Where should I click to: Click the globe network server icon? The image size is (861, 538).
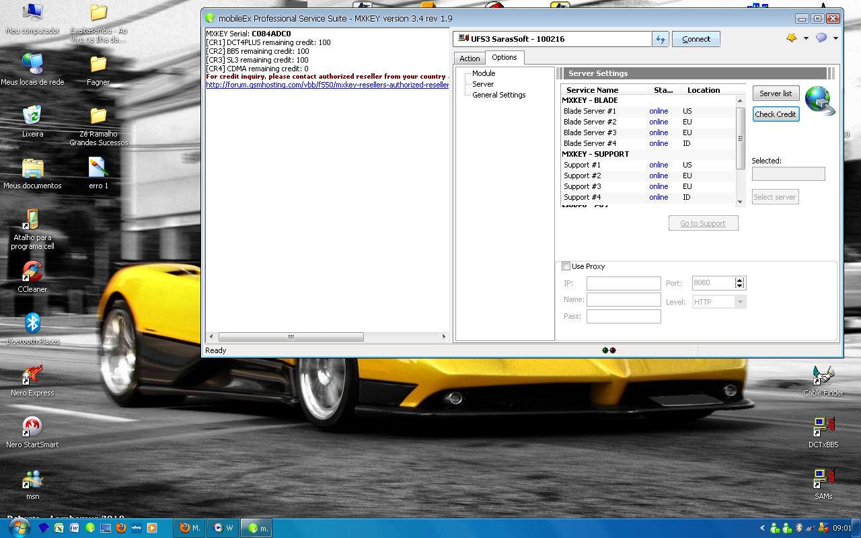coord(820,101)
